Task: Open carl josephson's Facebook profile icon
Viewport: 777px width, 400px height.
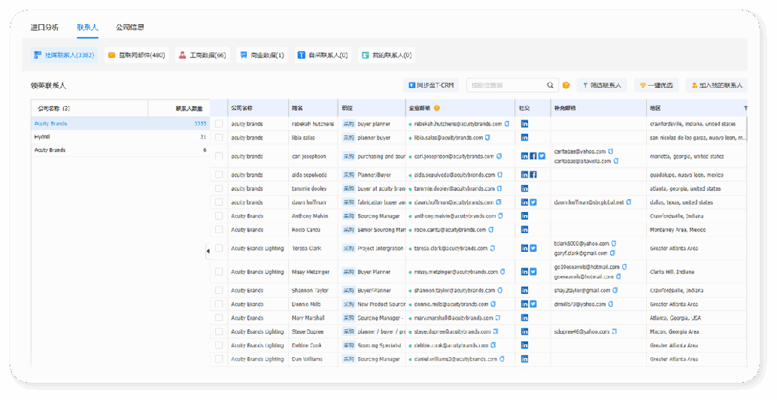Action: click(533, 156)
